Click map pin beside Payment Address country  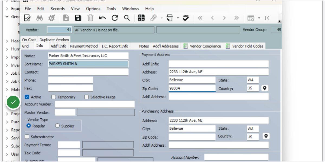point(265,88)
